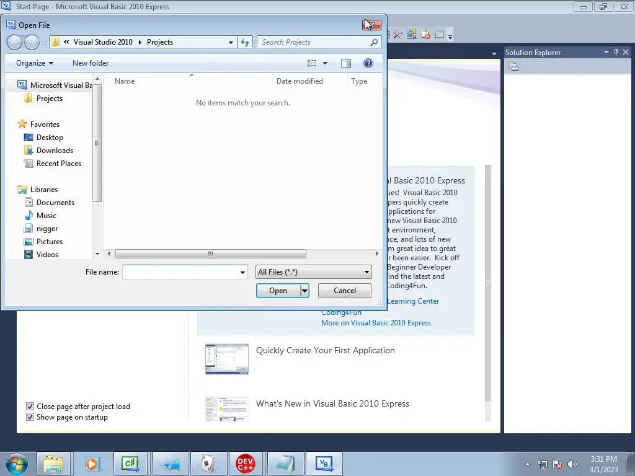Open the Windows Start orb
This screenshot has height=476, width=635.
click(x=17, y=464)
